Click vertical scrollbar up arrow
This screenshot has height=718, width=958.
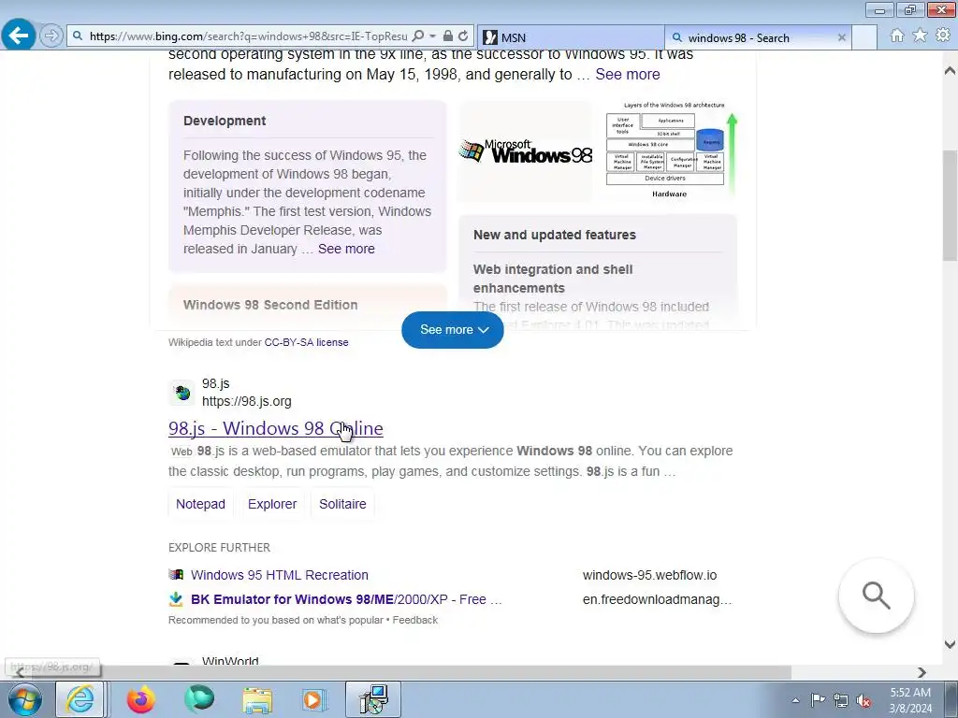coord(950,70)
